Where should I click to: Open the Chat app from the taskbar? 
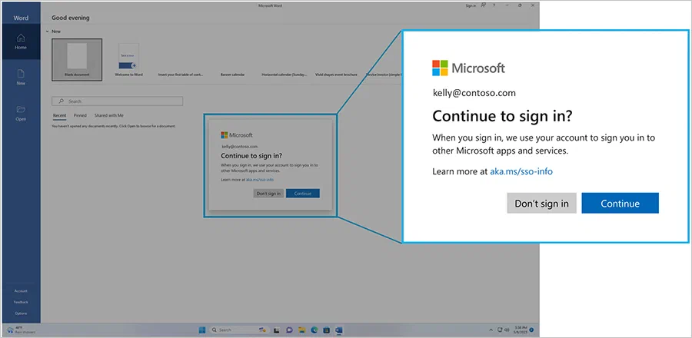click(290, 330)
